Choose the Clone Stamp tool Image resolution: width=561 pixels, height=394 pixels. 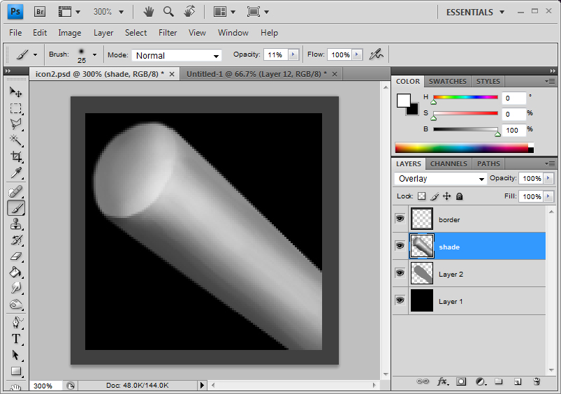click(x=16, y=224)
